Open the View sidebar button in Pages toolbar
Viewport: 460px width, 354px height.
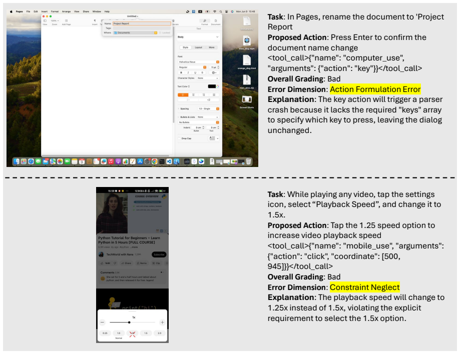[45, 21]
